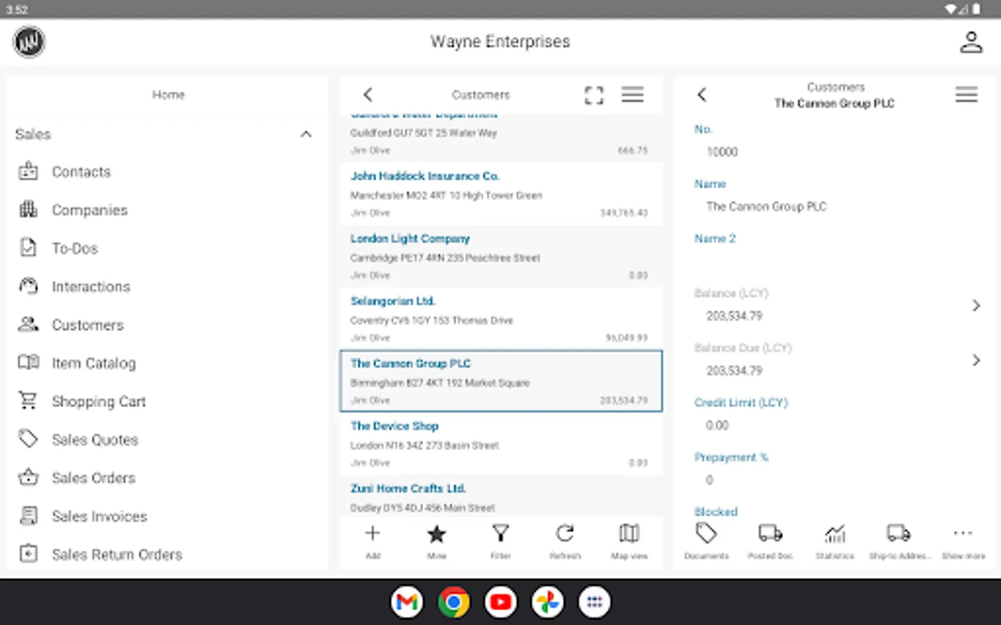
Task: Collapse the Sales section
Action: click(306, 134)
